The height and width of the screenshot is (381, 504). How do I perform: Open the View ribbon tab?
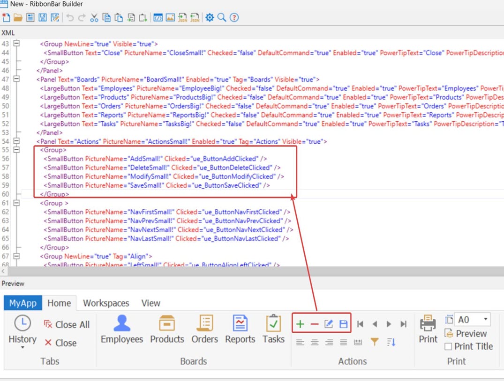(150, 303)
